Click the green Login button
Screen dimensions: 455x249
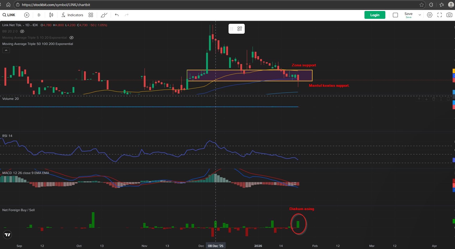(x=375, y=15)
